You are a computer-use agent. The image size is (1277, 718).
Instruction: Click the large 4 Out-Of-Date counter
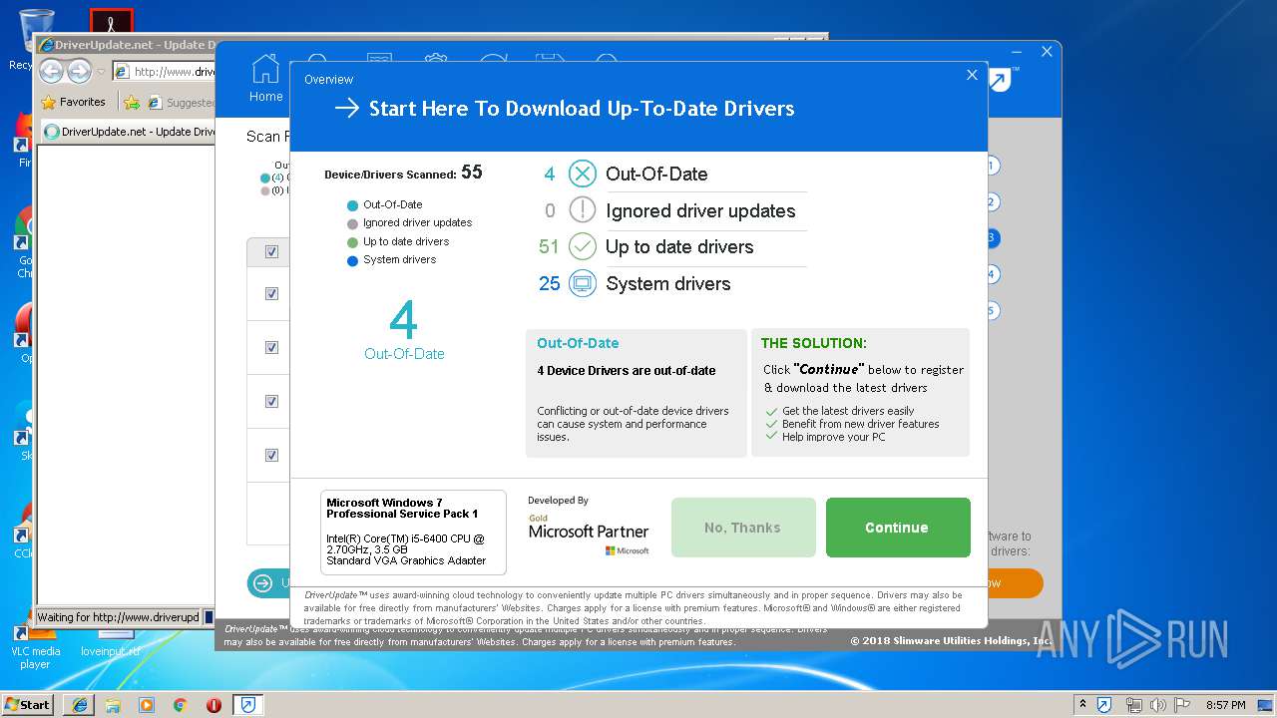(404, 321)
